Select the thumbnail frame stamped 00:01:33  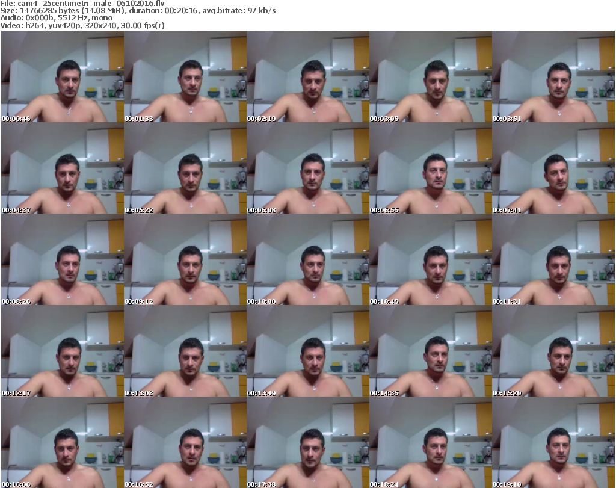pos(185,76)
